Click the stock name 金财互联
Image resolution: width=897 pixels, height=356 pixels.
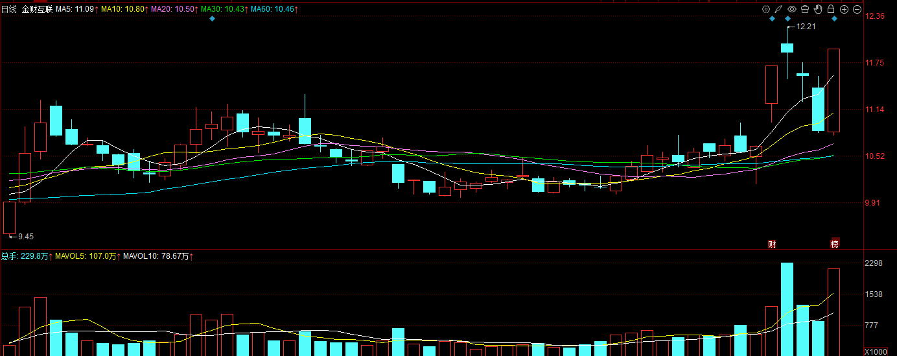37,9
